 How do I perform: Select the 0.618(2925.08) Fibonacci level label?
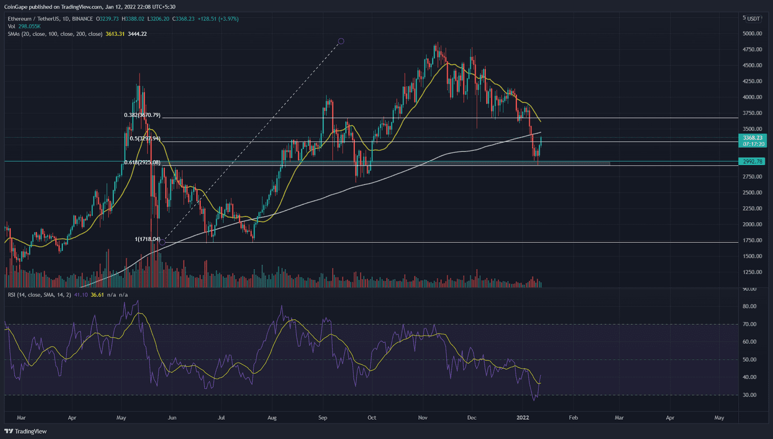pyautogui.click(x=137, y=161)
